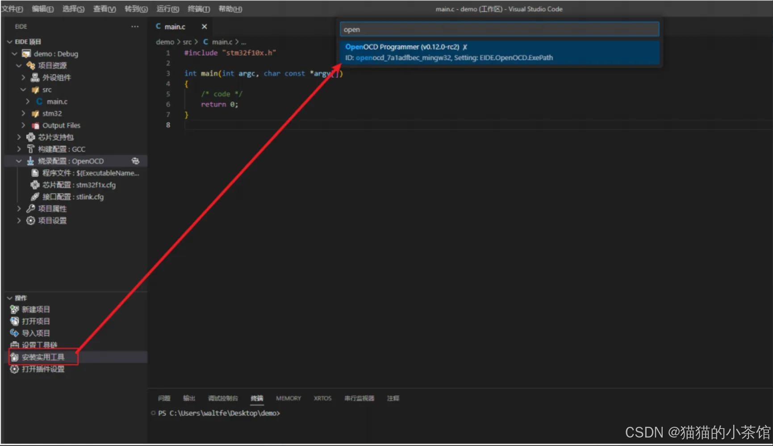
Task: Switch to the 调试控制台 panel tab
Action: 223,398
